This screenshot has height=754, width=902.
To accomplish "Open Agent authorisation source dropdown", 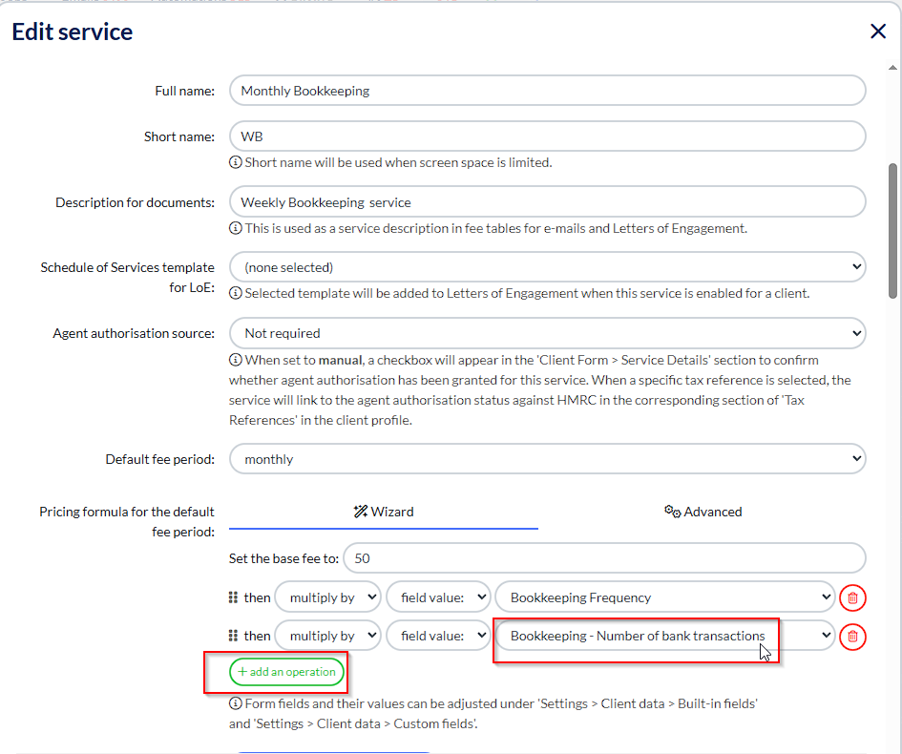I will coord(547,333).
